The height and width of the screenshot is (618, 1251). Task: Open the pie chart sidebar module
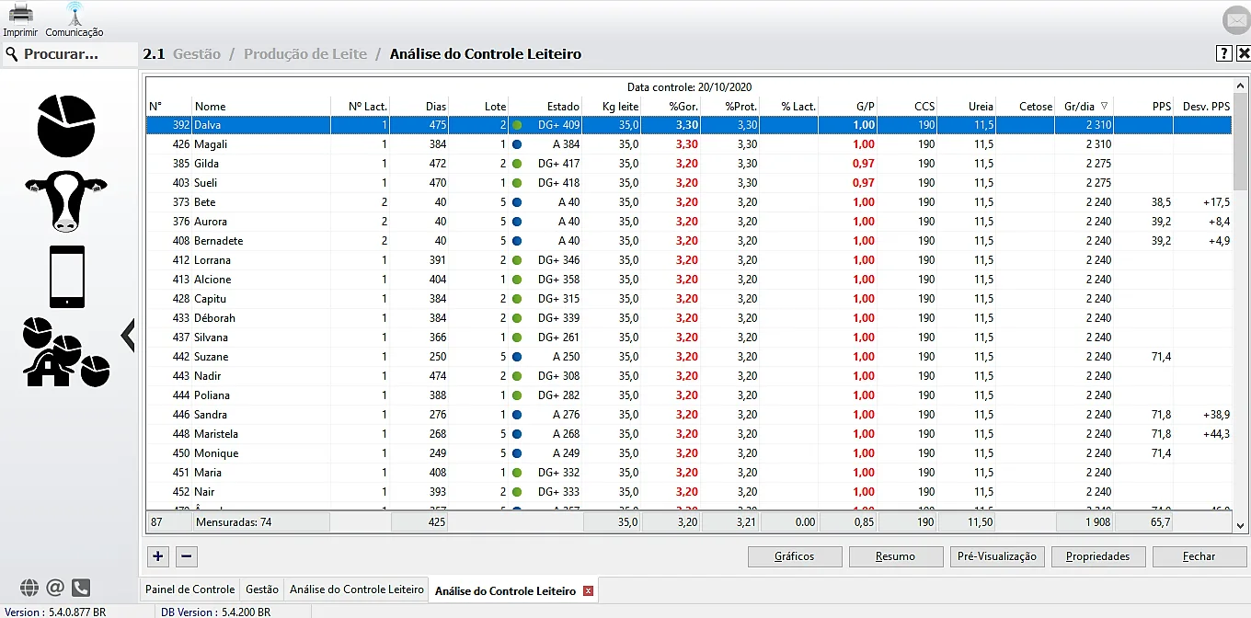coord(66,124)
